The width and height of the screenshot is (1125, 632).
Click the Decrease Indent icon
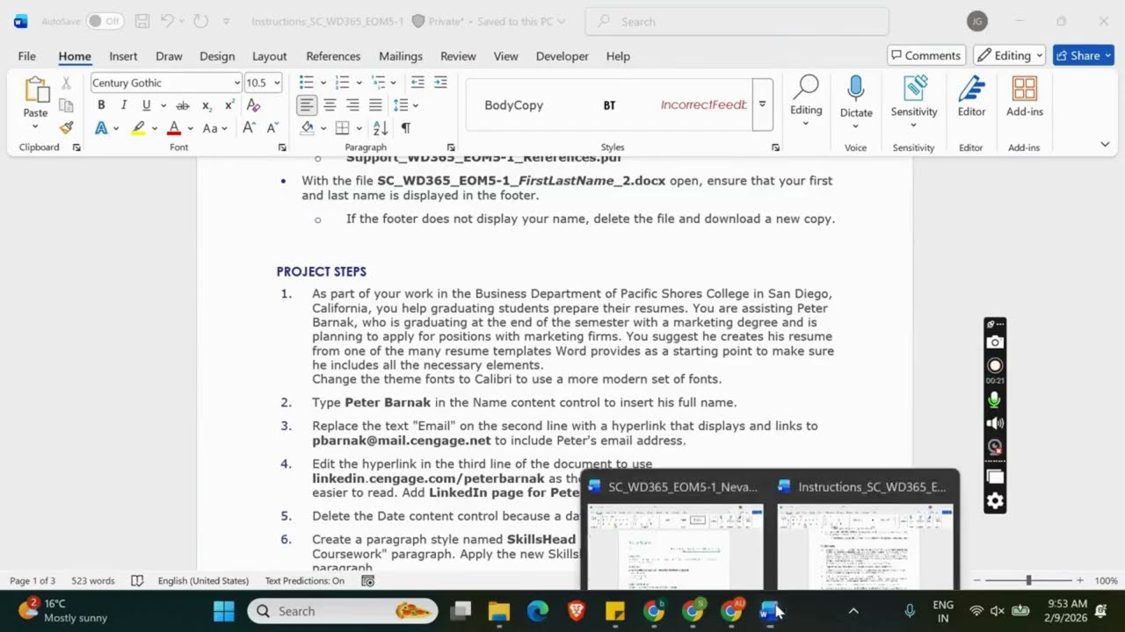[x=417, y=83]
